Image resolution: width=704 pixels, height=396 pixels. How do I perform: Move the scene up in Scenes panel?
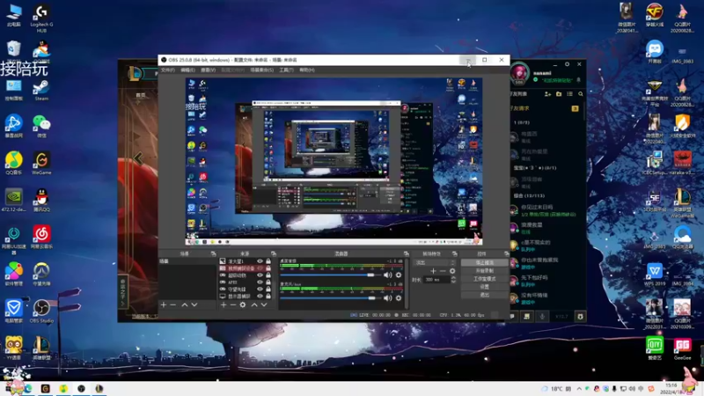(184, 304)
